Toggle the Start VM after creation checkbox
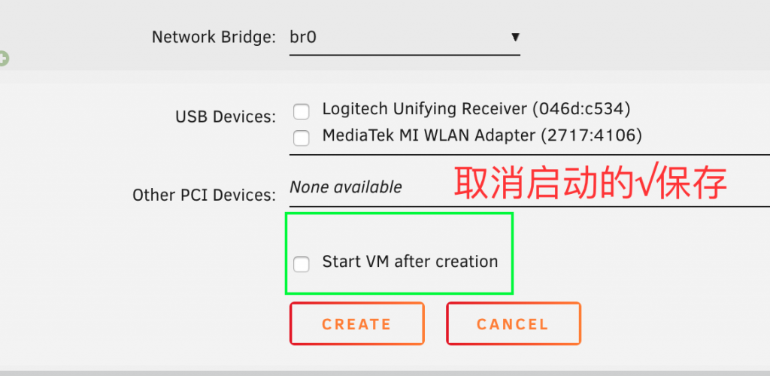Viewport: 770px width, 376px height. point(301,264)
